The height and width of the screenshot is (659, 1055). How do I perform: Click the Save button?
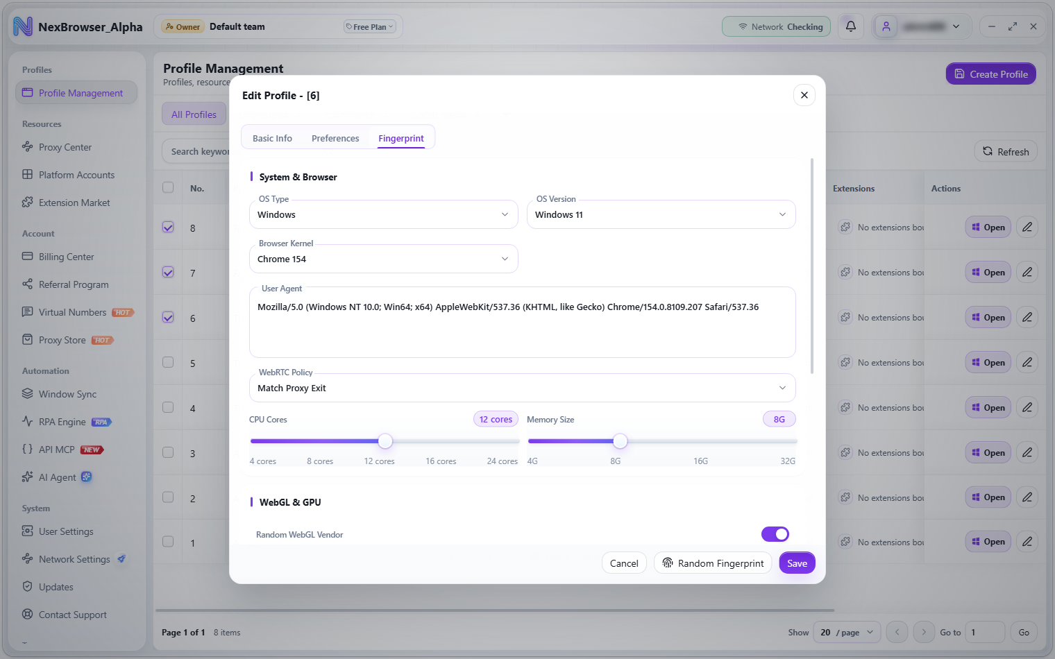point(797,563)
